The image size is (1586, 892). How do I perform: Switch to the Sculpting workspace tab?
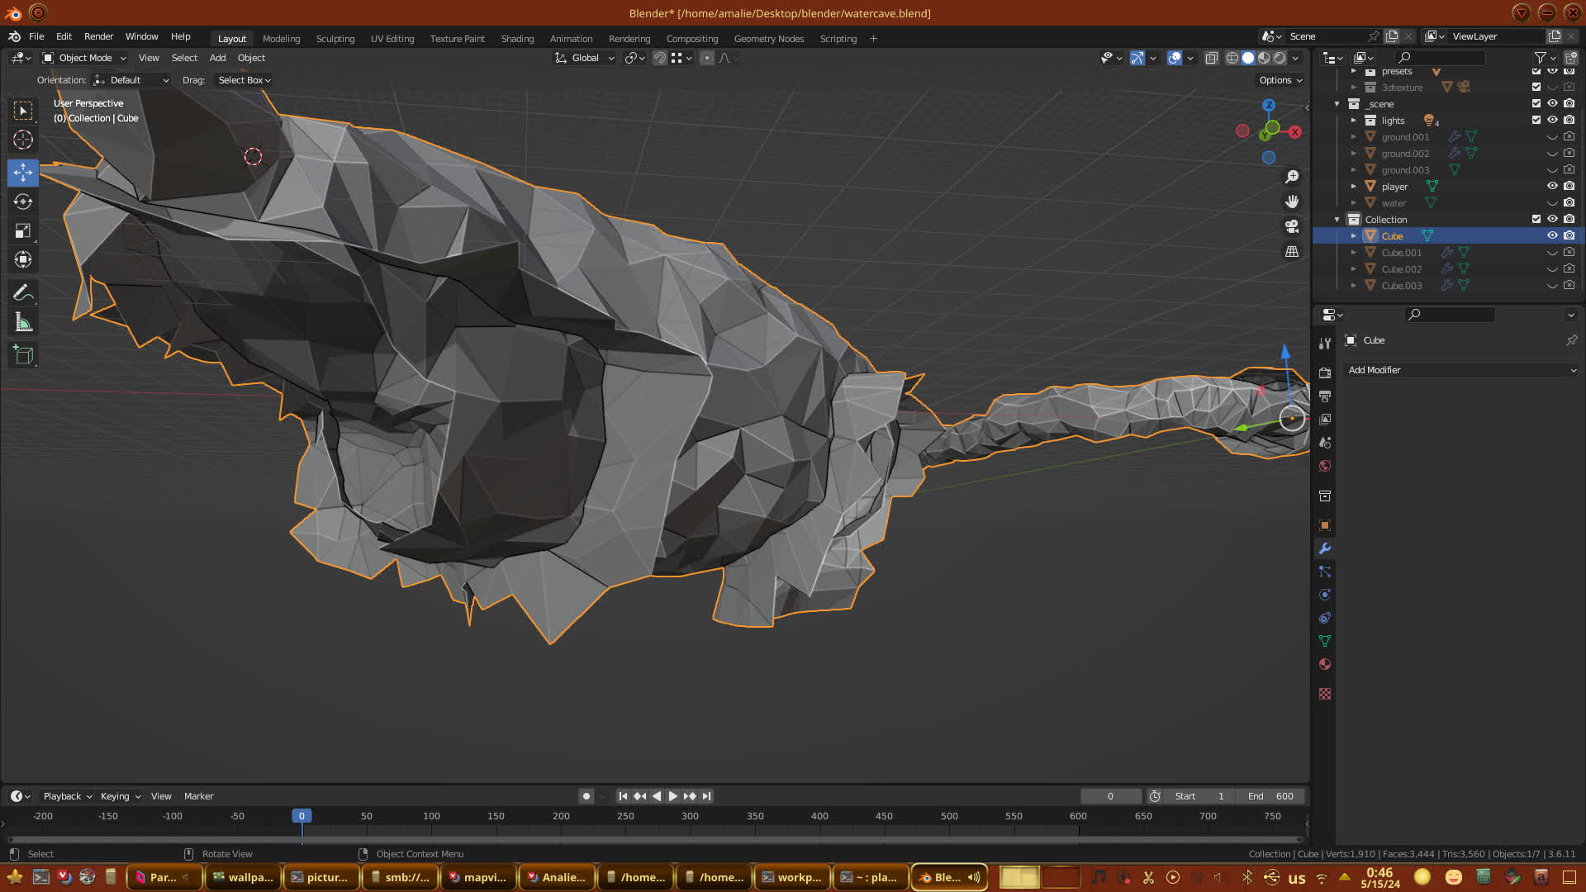(x=335, y=39)
